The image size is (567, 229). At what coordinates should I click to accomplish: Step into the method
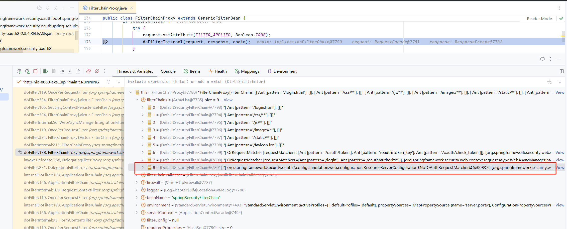[70, 71]
